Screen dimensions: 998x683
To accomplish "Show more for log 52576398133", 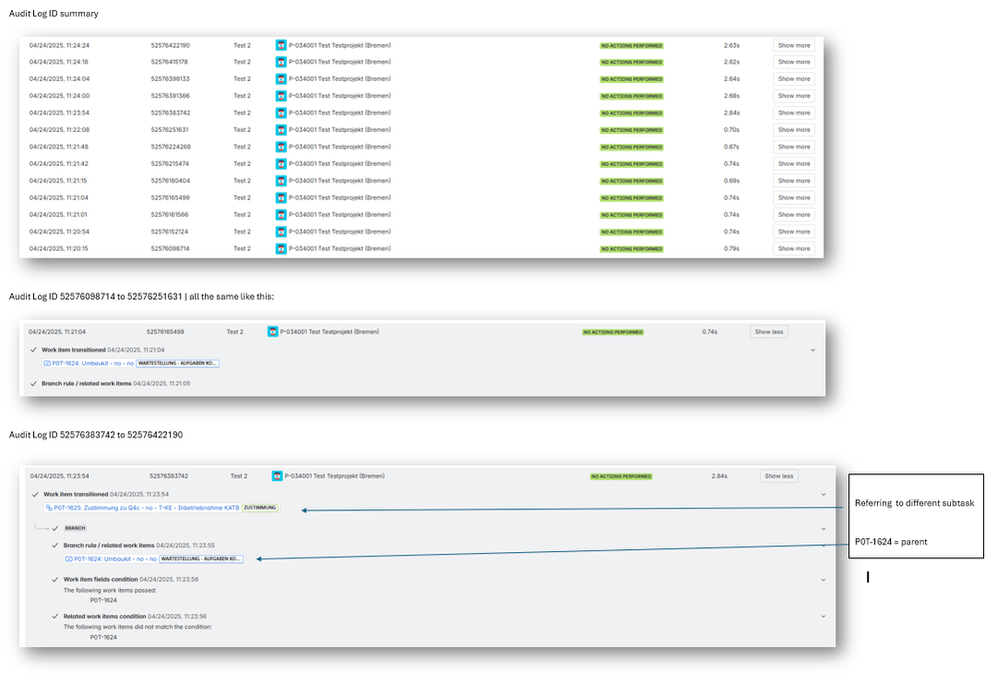I will click(793, 79).
